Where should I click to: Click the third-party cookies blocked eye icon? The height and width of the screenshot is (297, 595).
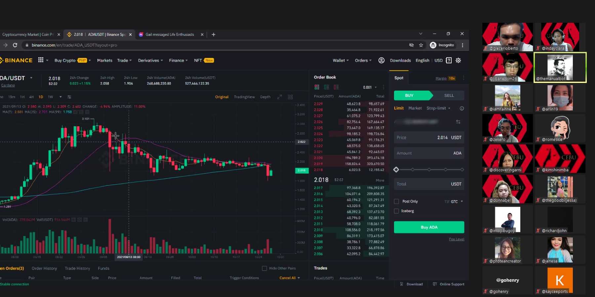tap(411, 45)
